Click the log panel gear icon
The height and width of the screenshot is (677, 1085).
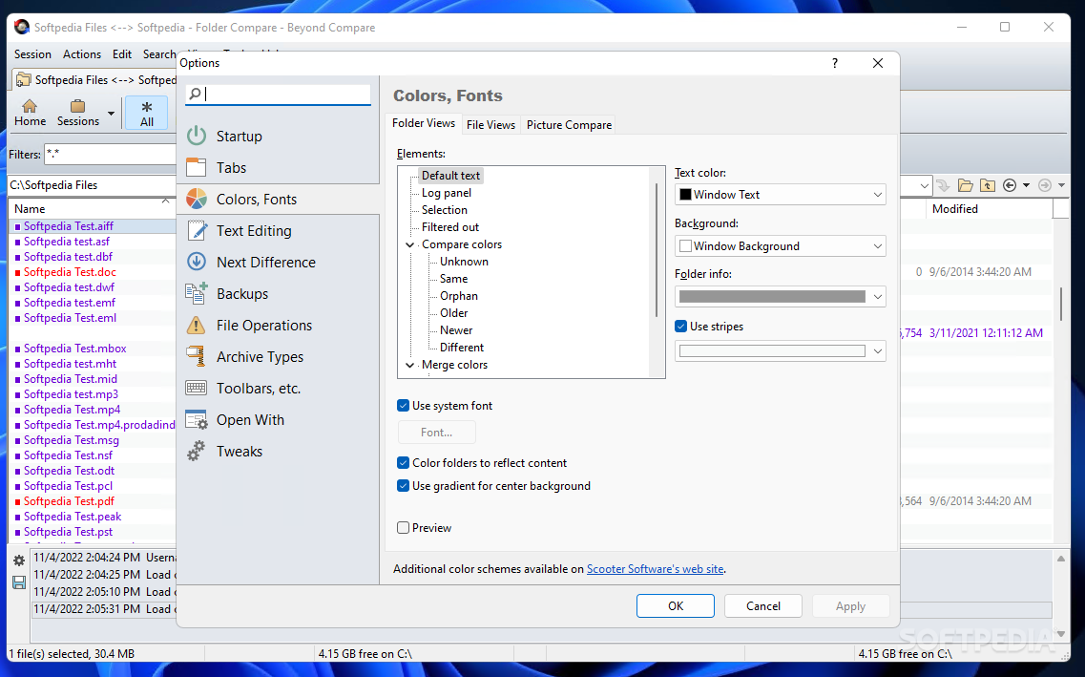(x=19, y=561)
